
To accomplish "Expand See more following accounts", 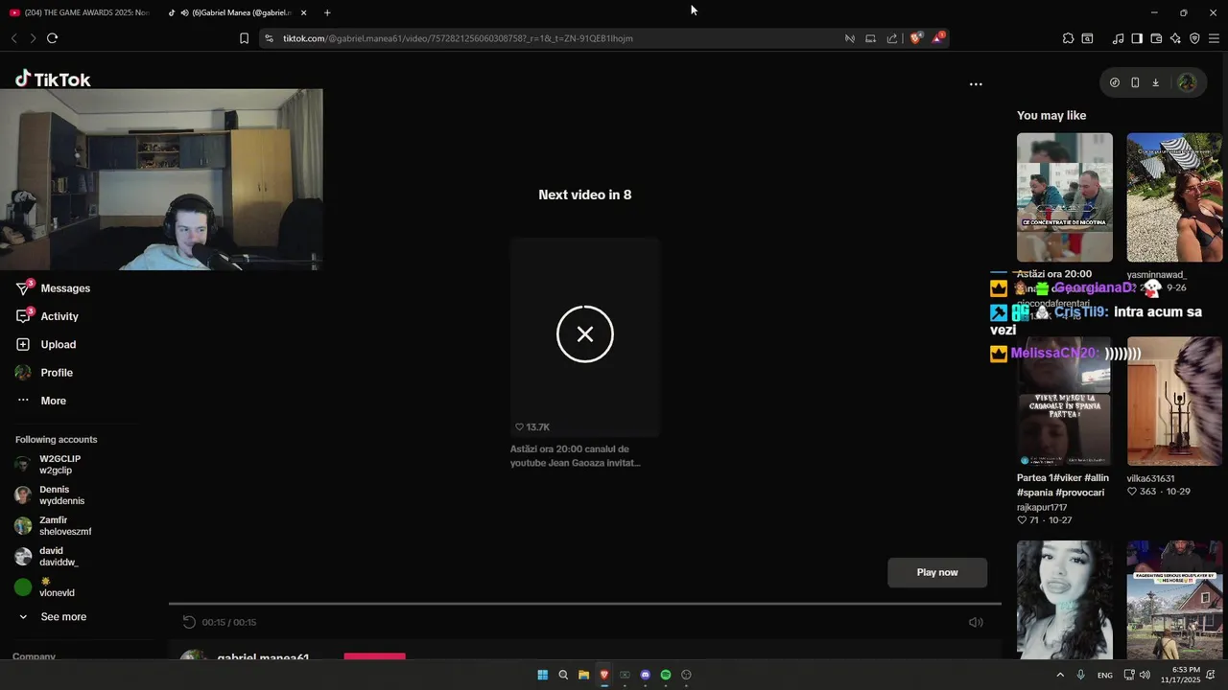I will (x=54, y=617).
